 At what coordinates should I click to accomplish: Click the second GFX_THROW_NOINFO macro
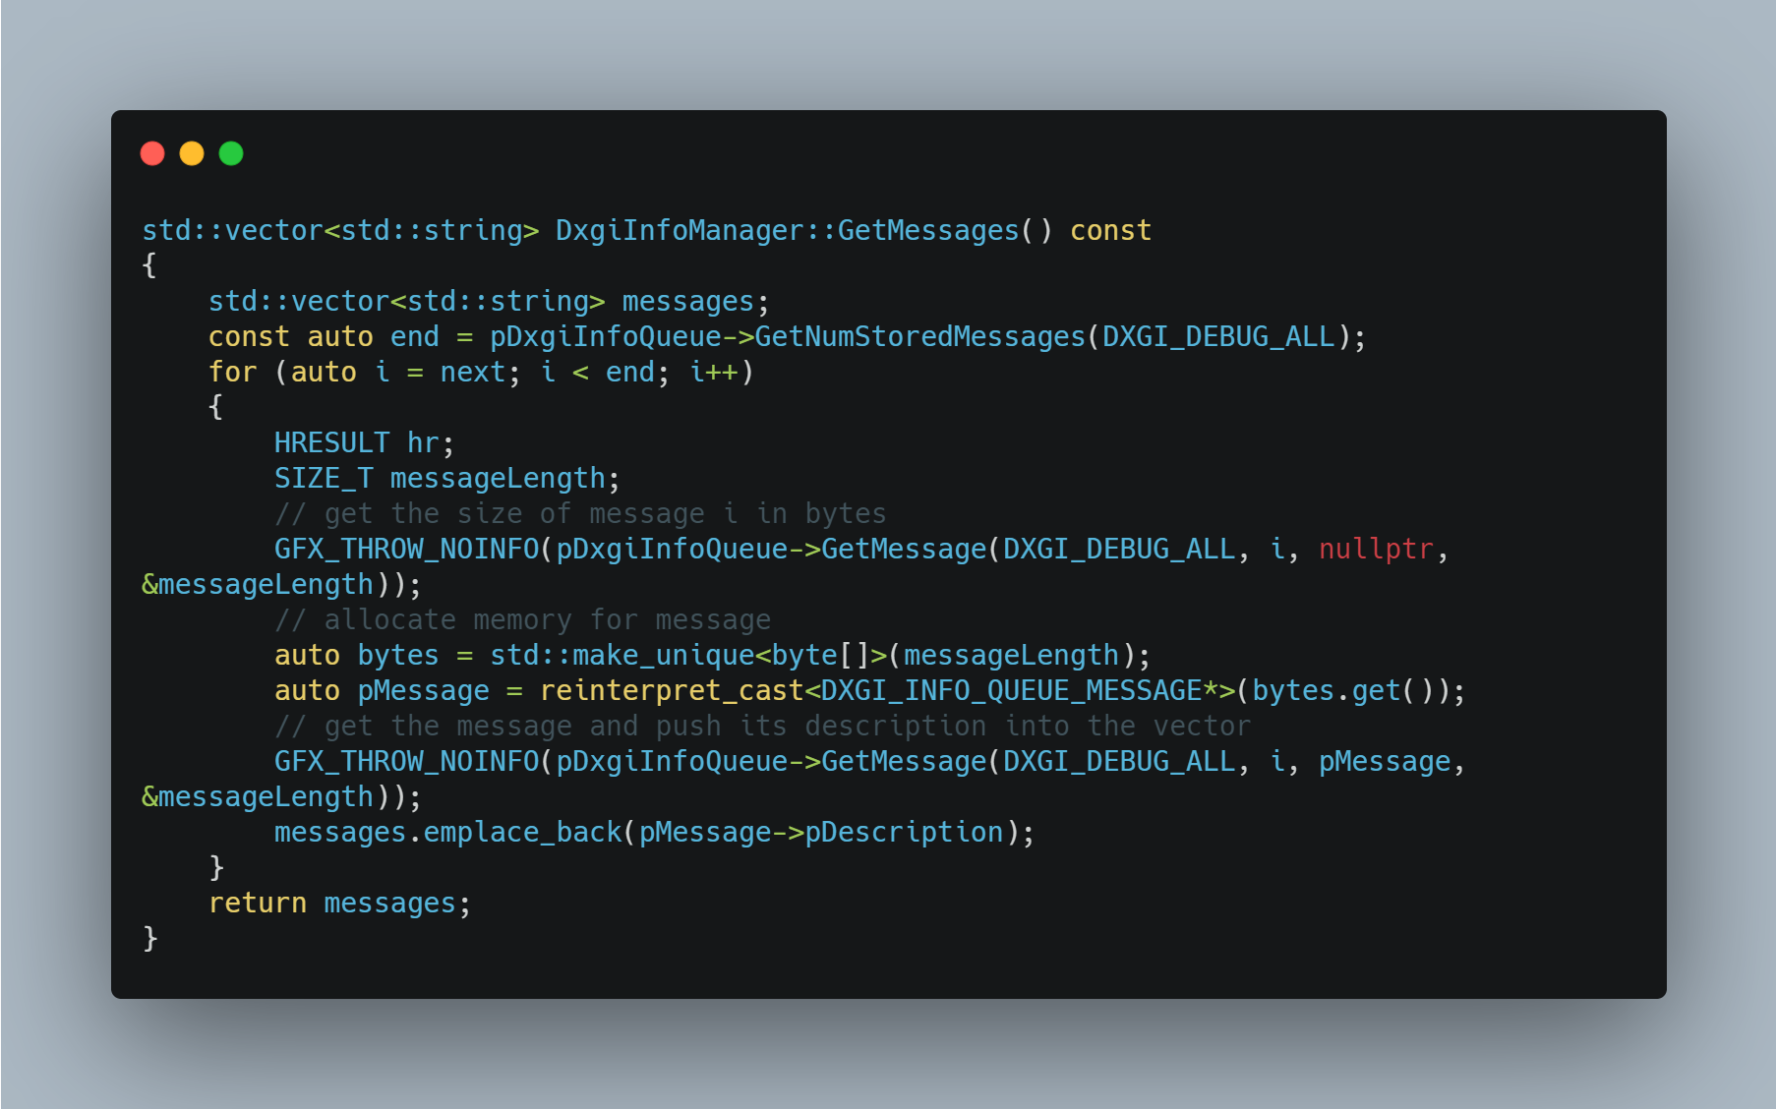pyautogui.click(x=407, y=761)
